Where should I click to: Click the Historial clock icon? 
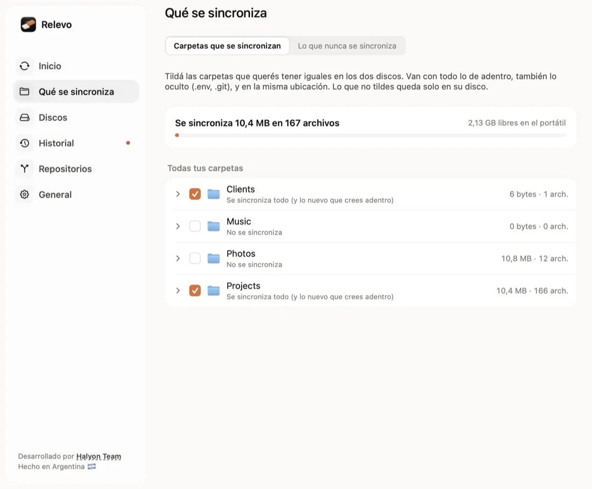click(25, 143)
